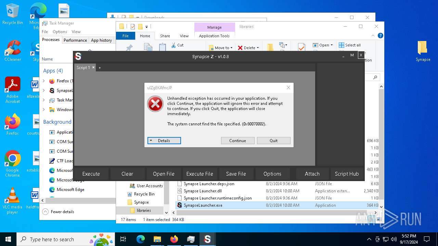Select the Processes tab in Task Manager
This screenshot has height=246, width=438.
51,40
